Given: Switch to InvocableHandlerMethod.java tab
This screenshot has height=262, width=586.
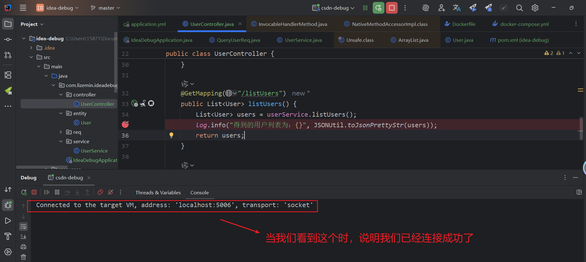Looking at the screenshot, I should [x=289, y=24].
